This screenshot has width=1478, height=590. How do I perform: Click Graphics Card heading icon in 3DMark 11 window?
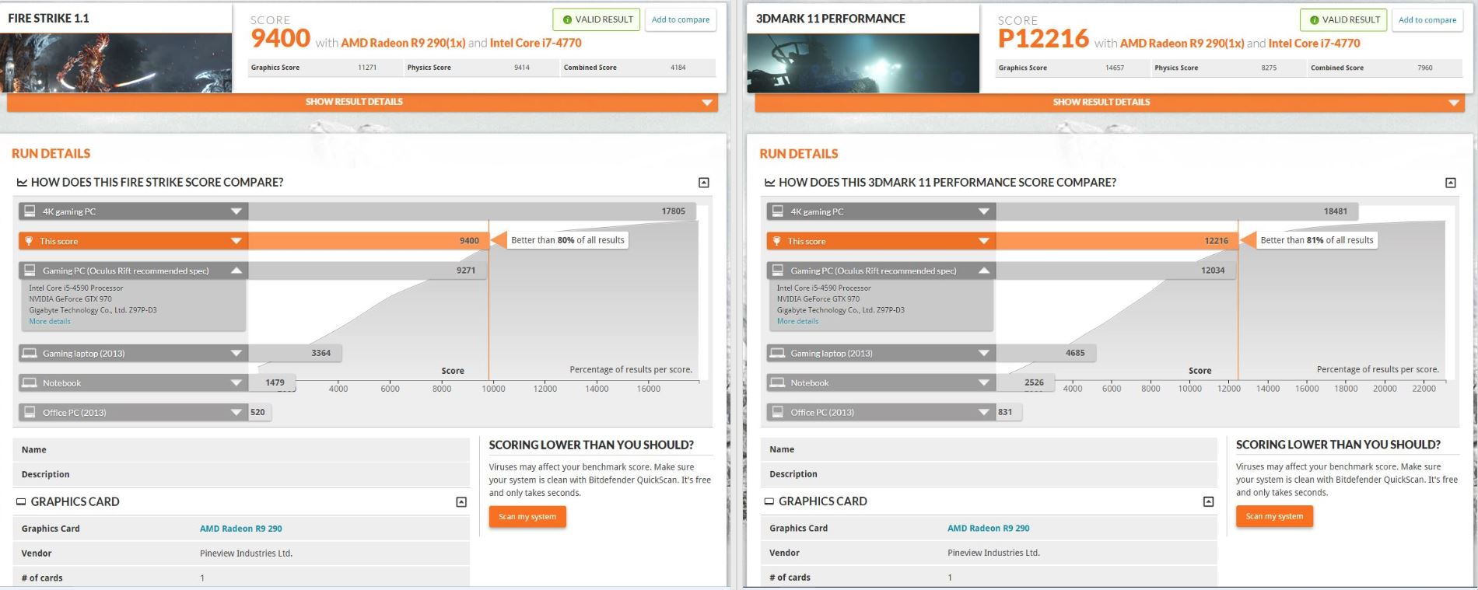[x=769, y=501]
